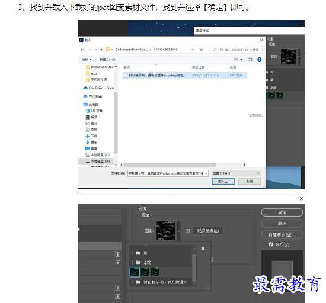The image size is (326, 303).
Task: Open pattern picker dropdown arrow beside lower thumbnail
Action: [x=178, y=231]
